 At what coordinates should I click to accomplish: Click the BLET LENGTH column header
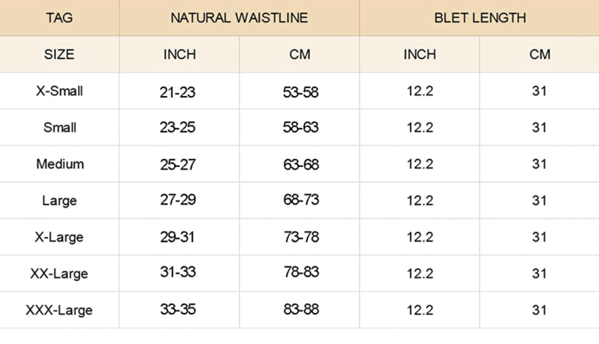point(480,18)
